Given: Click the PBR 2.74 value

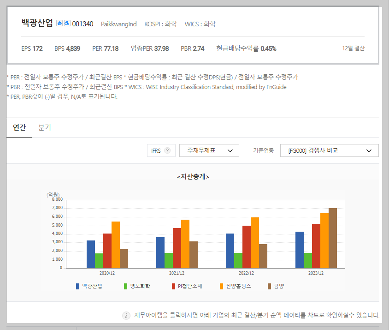Looking at the screenshot, I should (x=193, y=48).
